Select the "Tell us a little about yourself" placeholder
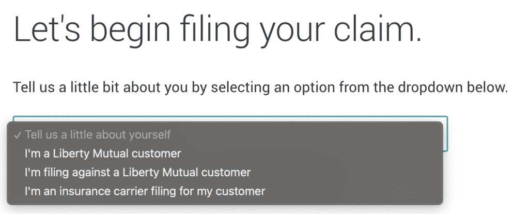 (98, 134)
